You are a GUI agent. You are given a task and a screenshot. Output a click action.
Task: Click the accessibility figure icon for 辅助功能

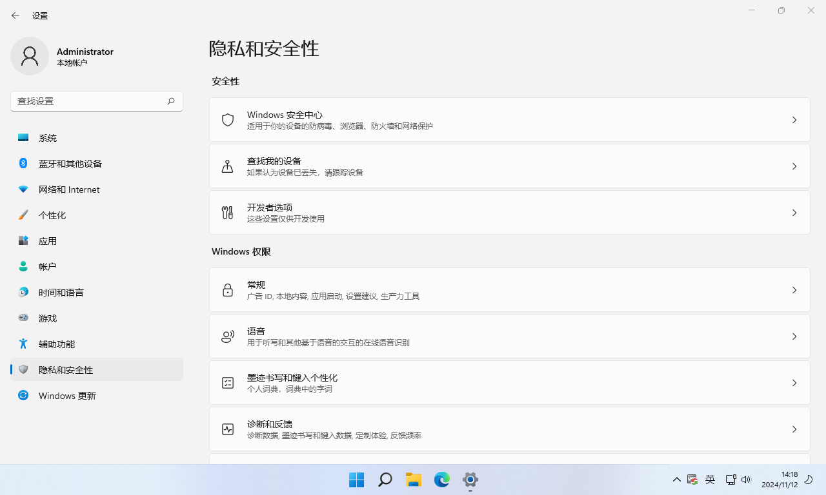click(x=23, y=344)
